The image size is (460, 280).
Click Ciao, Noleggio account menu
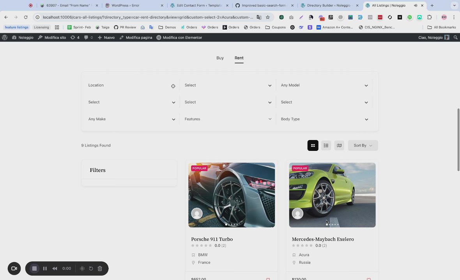433,37
